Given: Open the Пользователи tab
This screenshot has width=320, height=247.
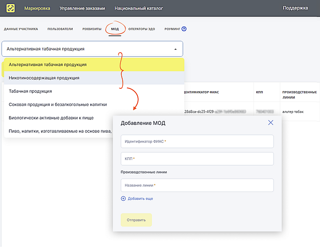Looking at the screenshot, I should coord(60,29).
